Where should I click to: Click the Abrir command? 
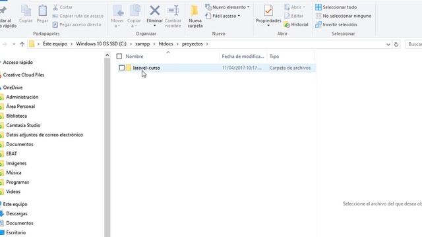295,7
